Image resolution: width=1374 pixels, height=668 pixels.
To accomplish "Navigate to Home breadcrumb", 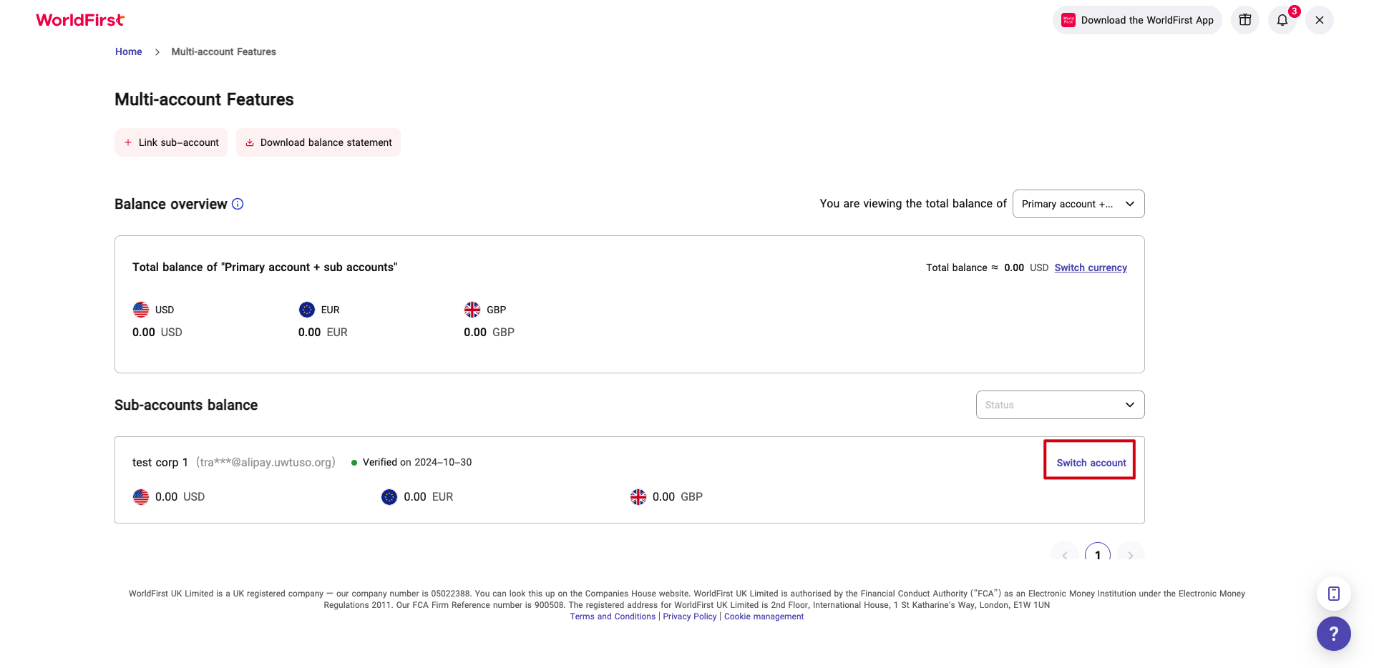I will pyautogui.click(x=129, y=51).
